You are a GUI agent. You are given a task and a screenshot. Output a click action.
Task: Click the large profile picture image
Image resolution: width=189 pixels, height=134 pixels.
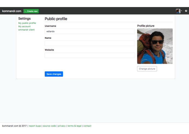click(x=155, y=46)
